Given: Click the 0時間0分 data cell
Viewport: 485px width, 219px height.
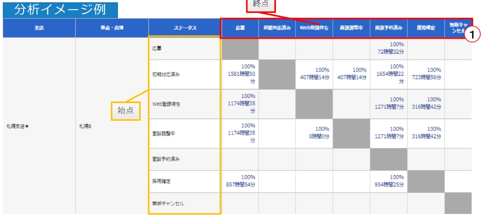Looking at the screenshot, I should pyautogui.click(x=314, y=133).
